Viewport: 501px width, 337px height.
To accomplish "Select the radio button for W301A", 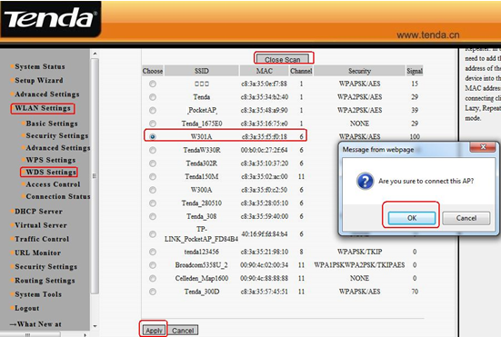I will (x=153, y=136).
